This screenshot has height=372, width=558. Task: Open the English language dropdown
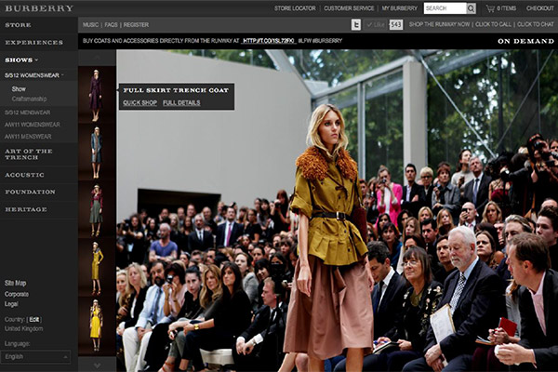point(35,357)
